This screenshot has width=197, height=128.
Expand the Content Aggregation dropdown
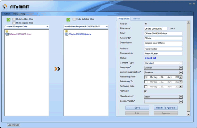coord(181,72)
